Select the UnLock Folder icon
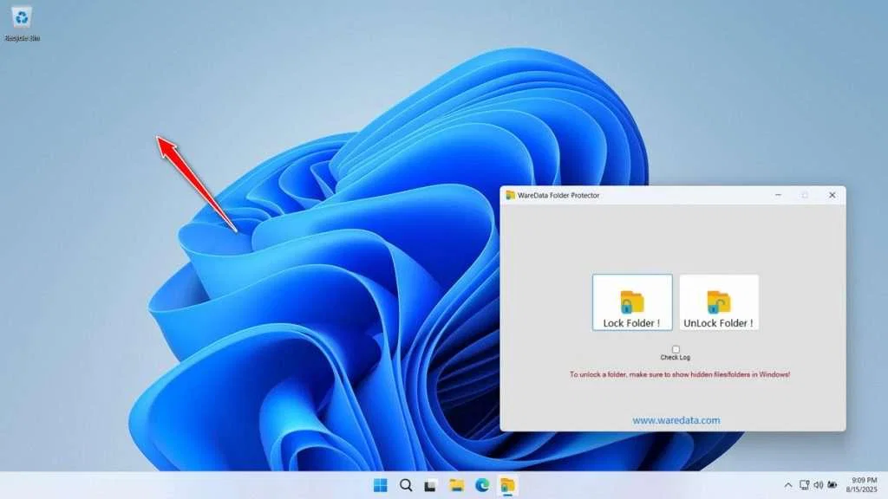888x499 pixels. 719,301
